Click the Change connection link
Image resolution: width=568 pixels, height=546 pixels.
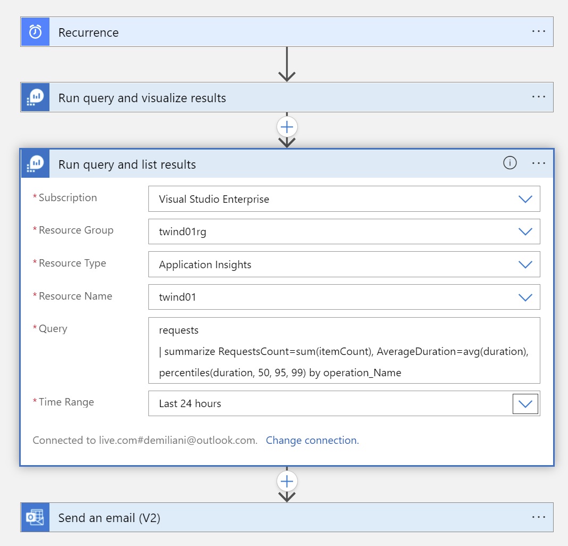[x=312, y=440]
